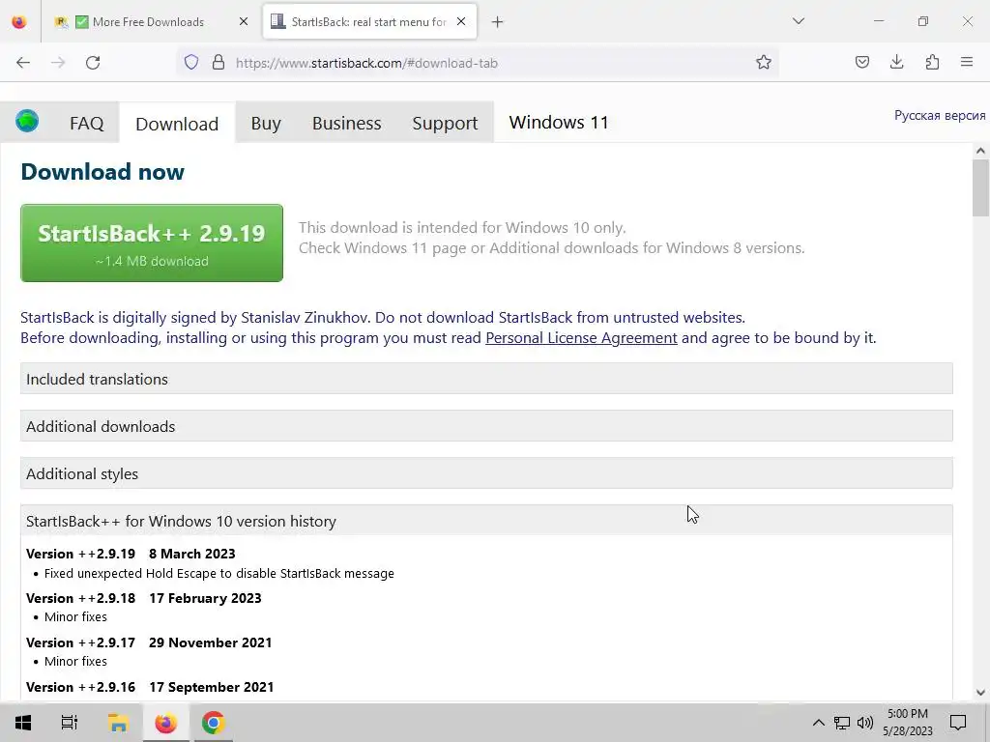Click the Download now heading

coord(102,172)
